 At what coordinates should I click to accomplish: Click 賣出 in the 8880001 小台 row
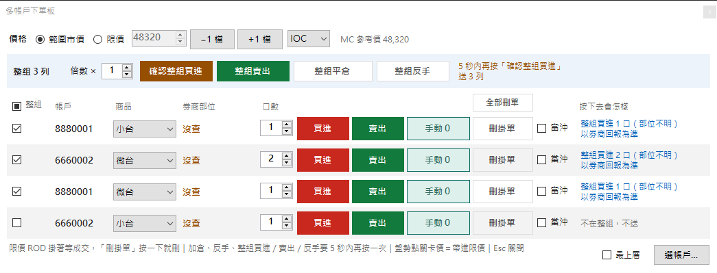377,129
